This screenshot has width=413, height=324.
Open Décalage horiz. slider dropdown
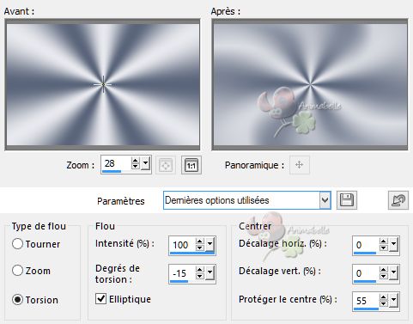[394, 245]
